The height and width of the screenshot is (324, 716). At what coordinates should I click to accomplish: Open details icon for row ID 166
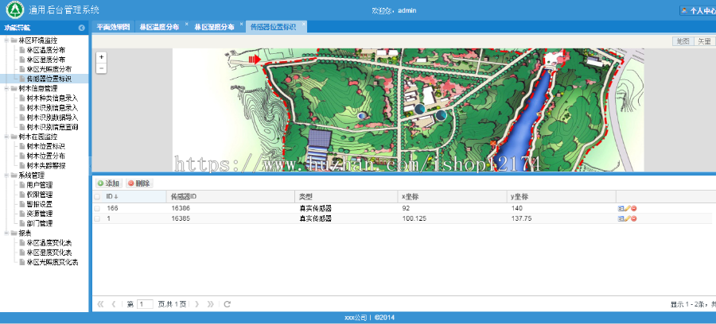click(621, 208)
